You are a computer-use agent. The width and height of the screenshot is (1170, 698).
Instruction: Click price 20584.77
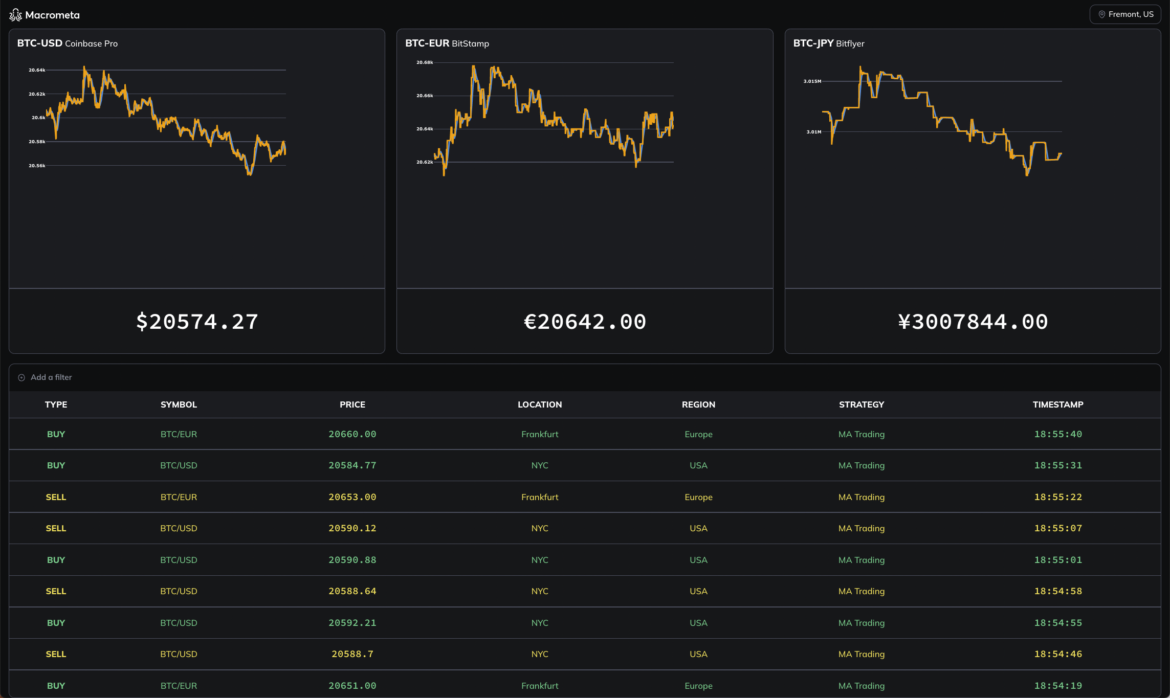(x=352, y=465)
